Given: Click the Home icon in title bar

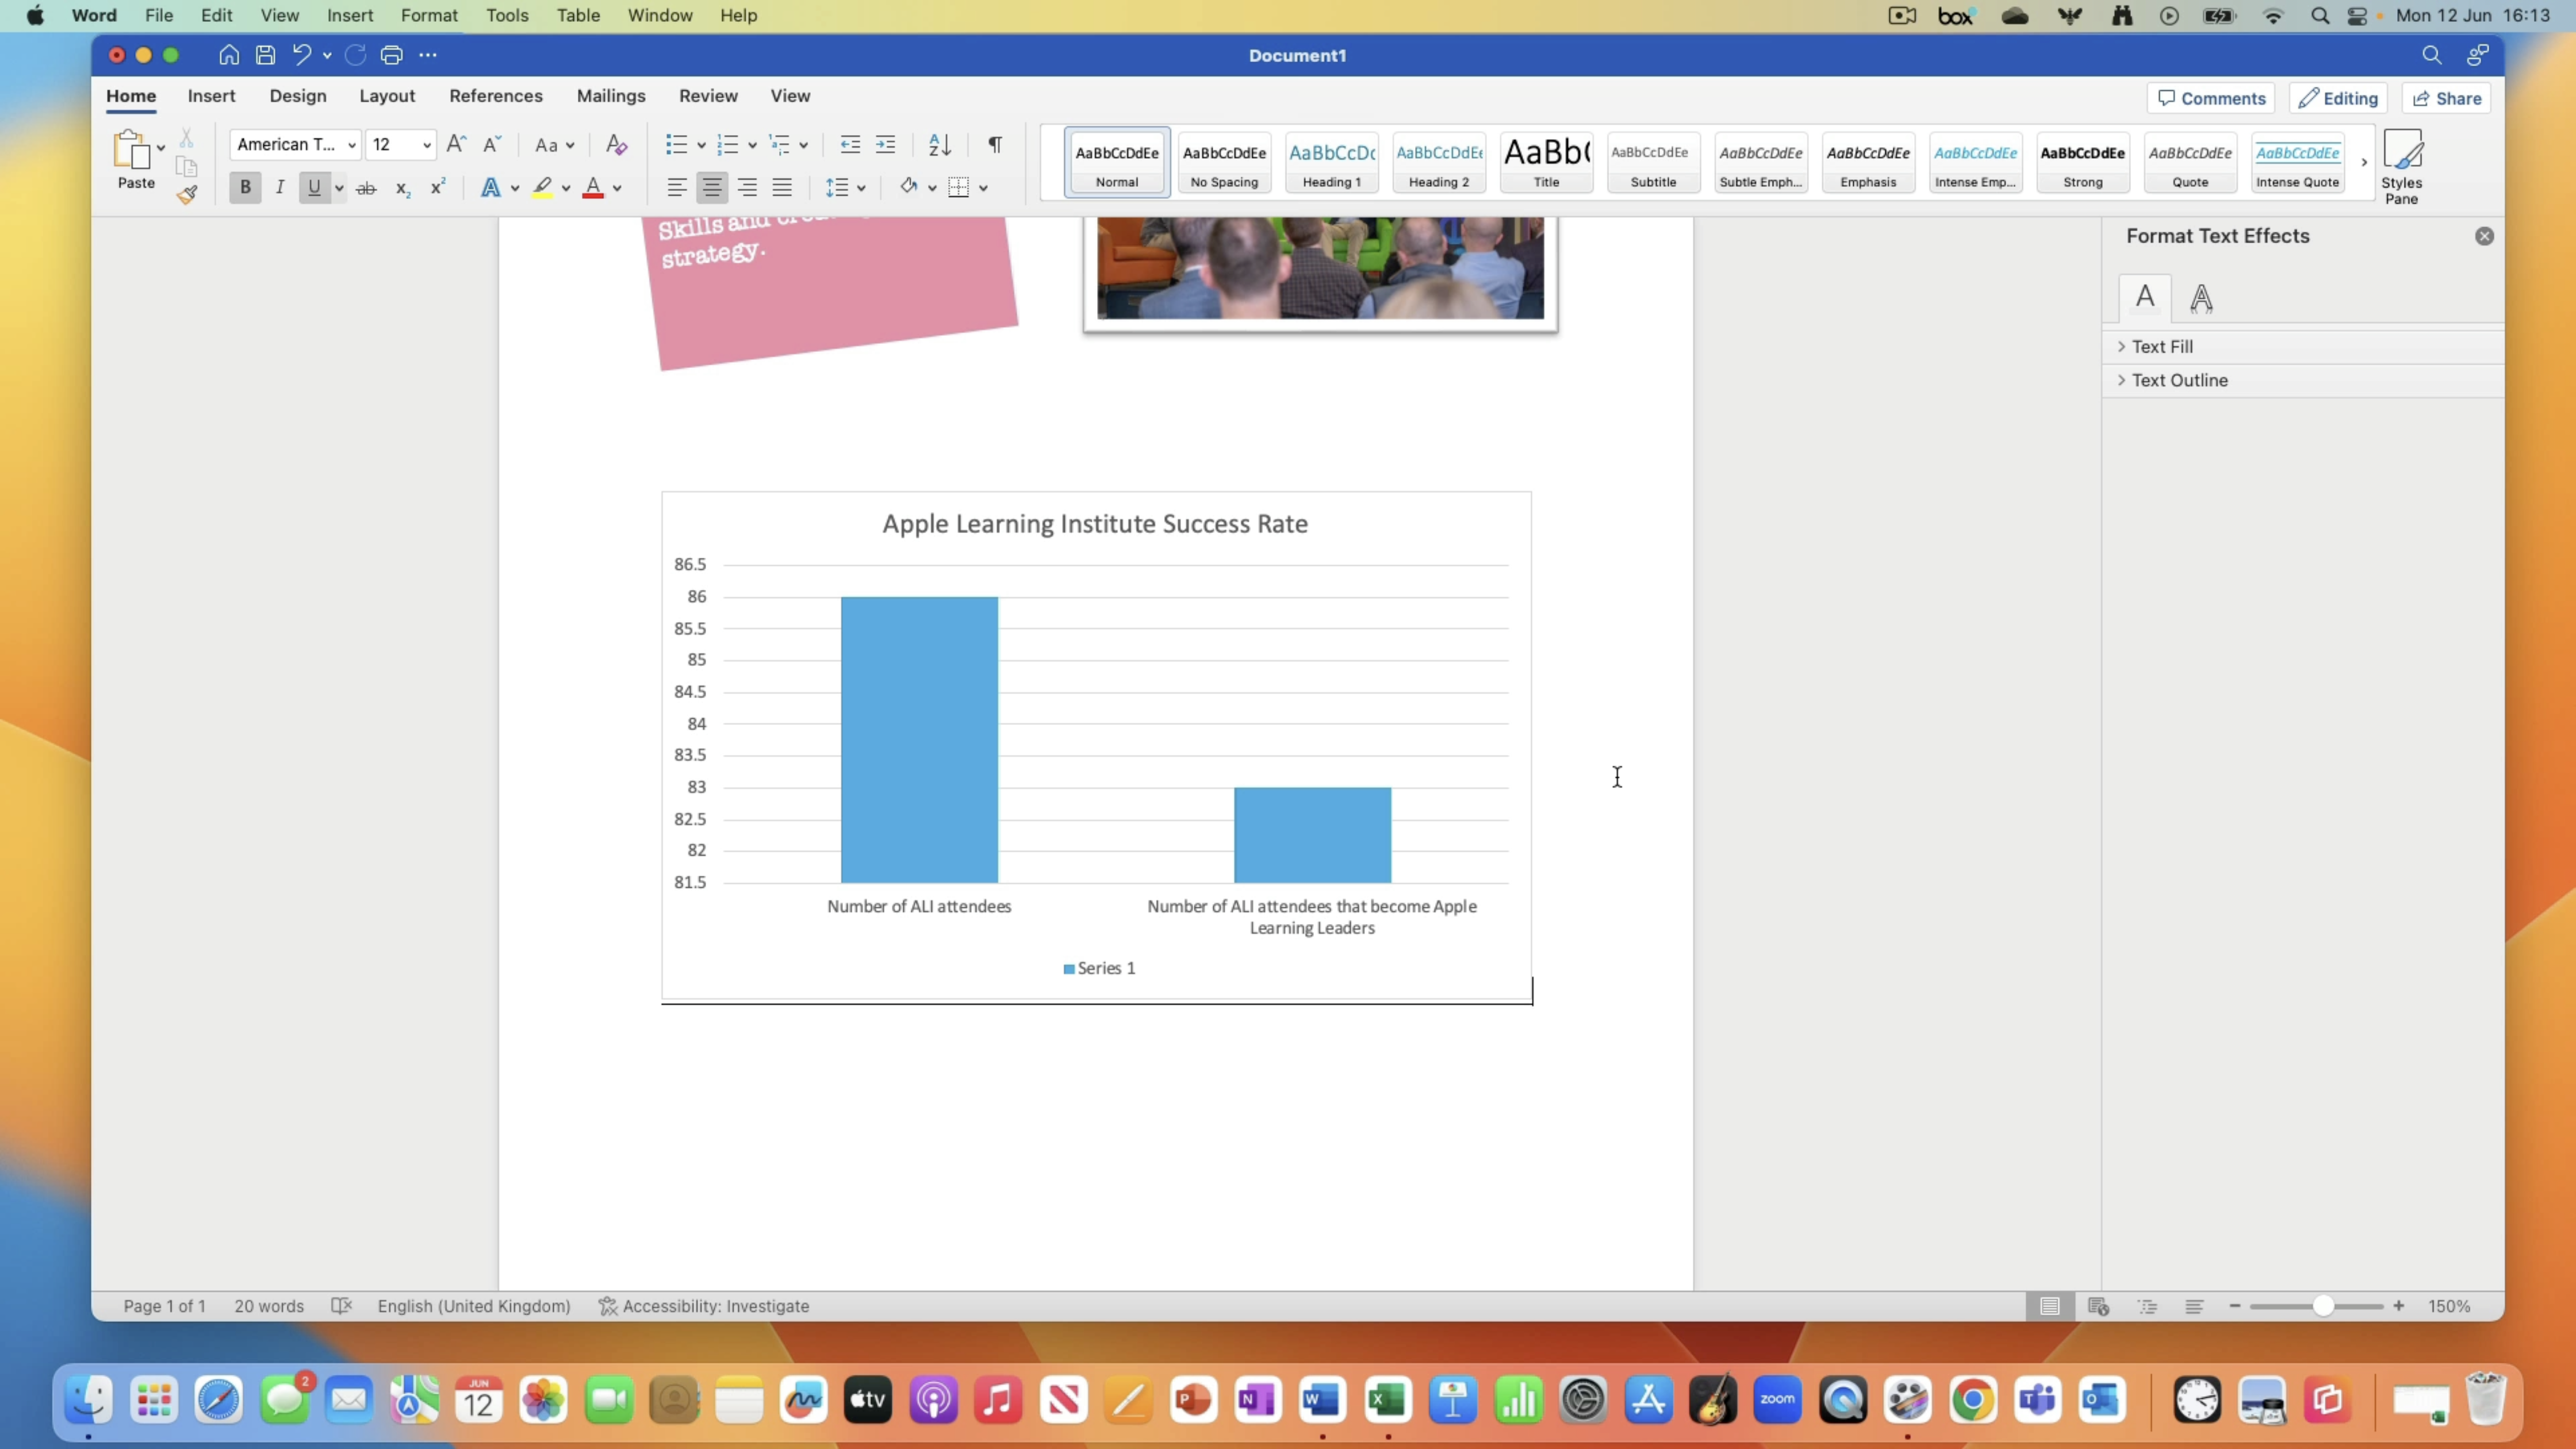Looking at the screenshot, I should tap(229, 55).
